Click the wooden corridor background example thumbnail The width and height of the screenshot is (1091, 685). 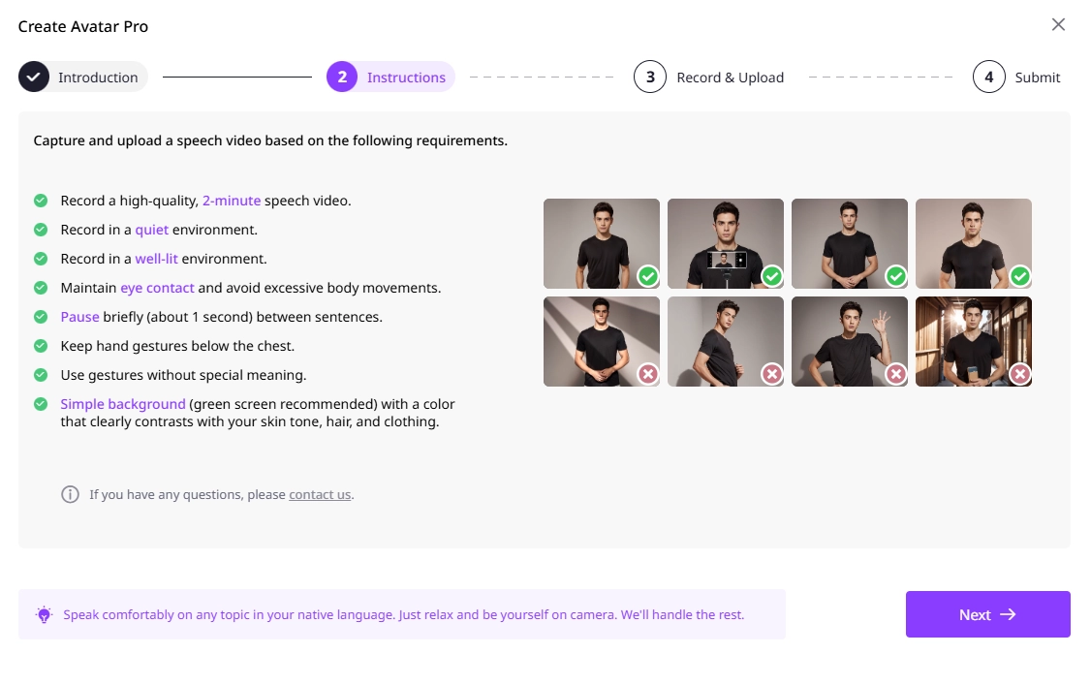click(973, 341)
